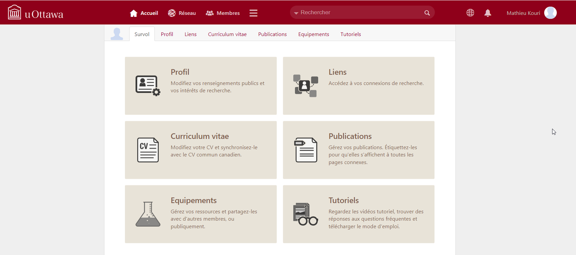Open the Profil card title
Viewport: 576px width, 255px height.
(x=180, y=72)
